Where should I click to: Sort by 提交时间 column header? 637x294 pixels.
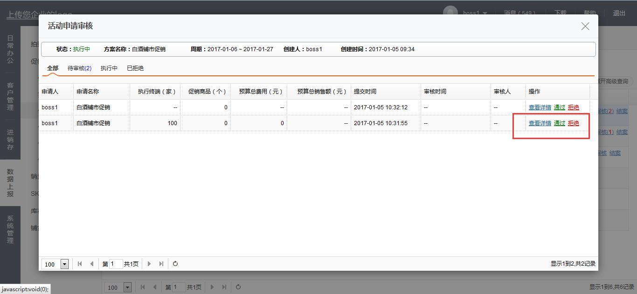coord(365,92)
